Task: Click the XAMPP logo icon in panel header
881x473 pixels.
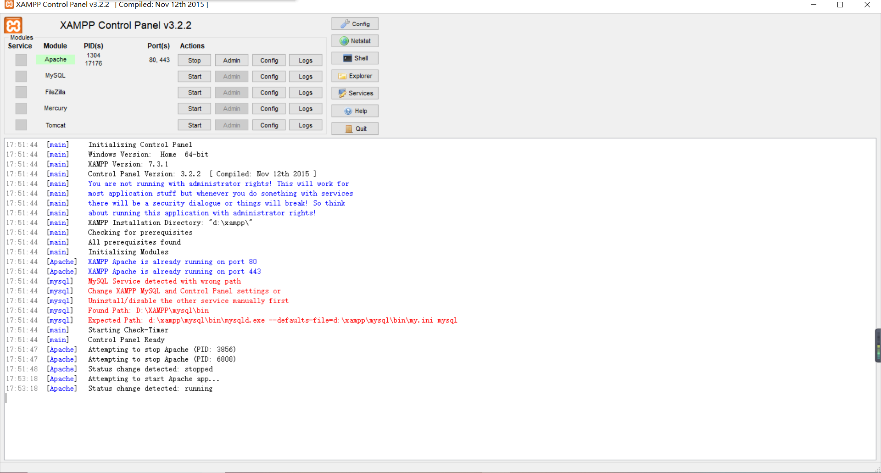Action: point(13,25)
